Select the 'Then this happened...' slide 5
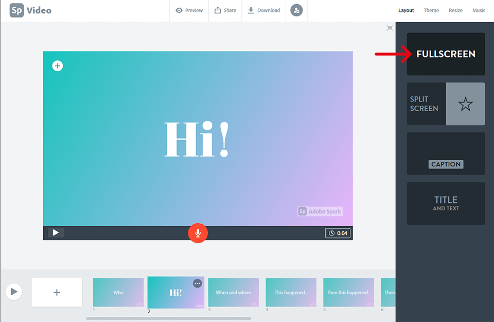Image resolution: width=494 pixels, height=322 pixels. 348,292
